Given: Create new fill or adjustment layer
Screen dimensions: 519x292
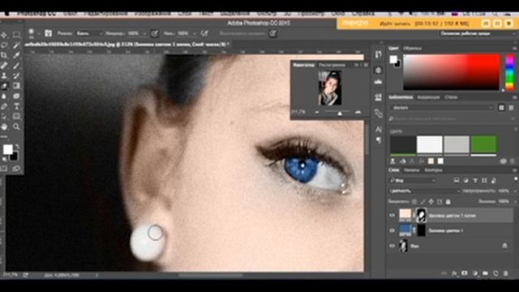Looking at the screenshot, I should click(475, 273).
